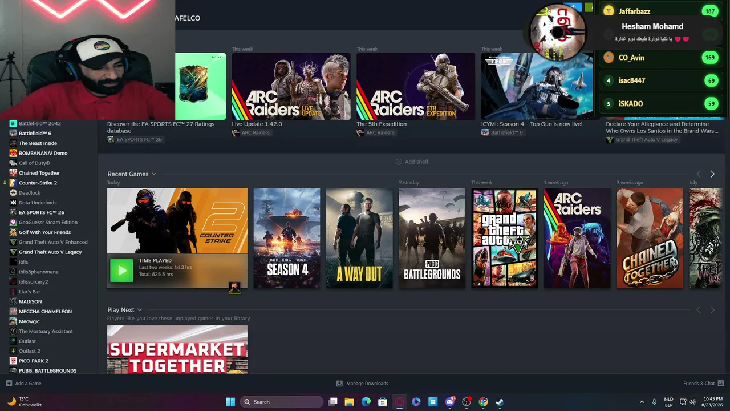Select PUBG: BATTLEGROUNDS in the library list
This screenshot has height=411, width=730.
[47, 370]
